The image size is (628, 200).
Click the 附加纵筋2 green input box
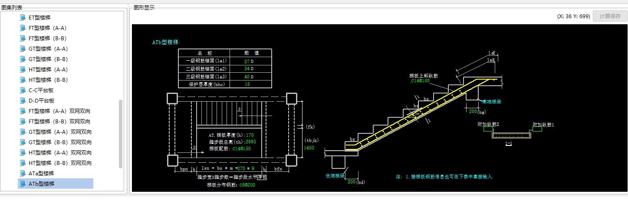click(488, 129)
